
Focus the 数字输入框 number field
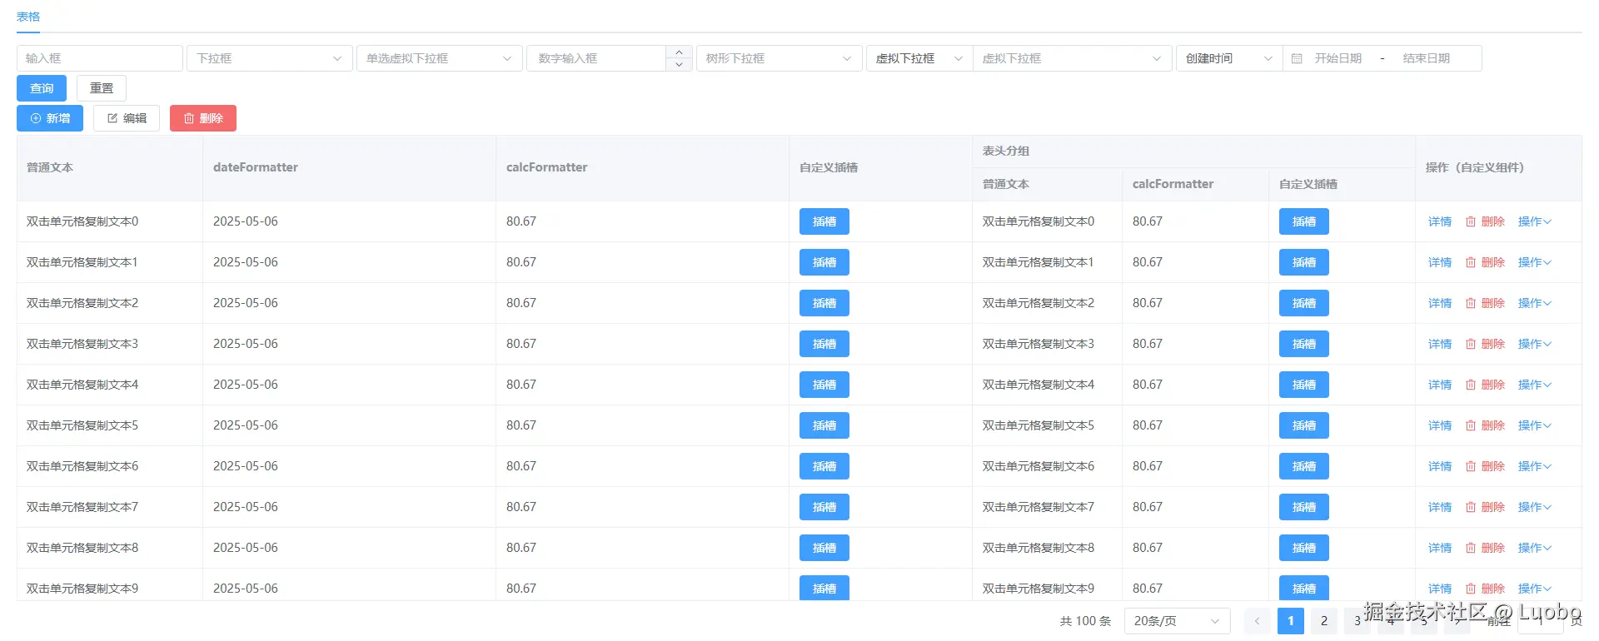point(596,58)
